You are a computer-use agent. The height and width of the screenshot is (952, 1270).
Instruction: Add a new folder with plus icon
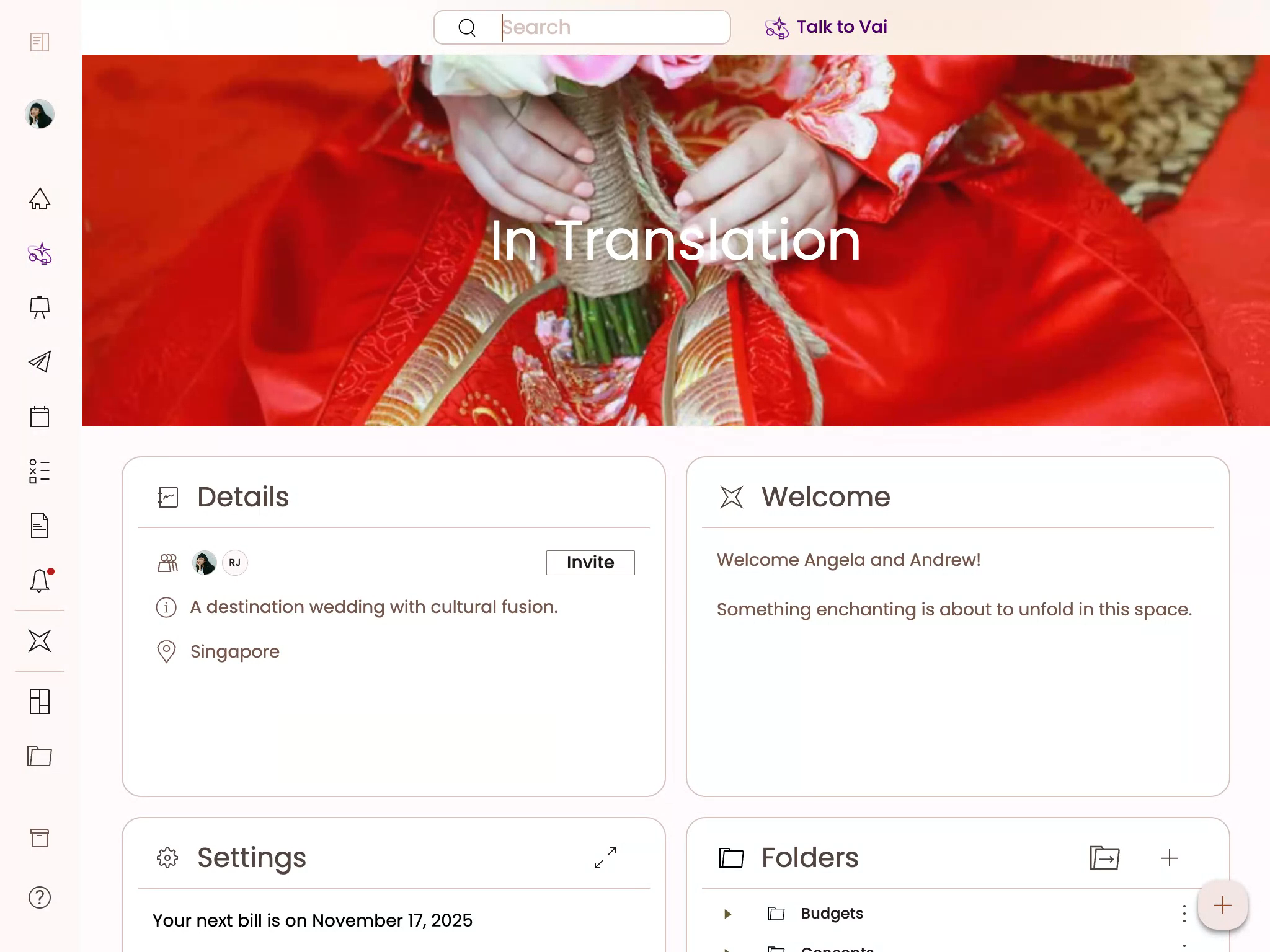[x=1169, y=858]
